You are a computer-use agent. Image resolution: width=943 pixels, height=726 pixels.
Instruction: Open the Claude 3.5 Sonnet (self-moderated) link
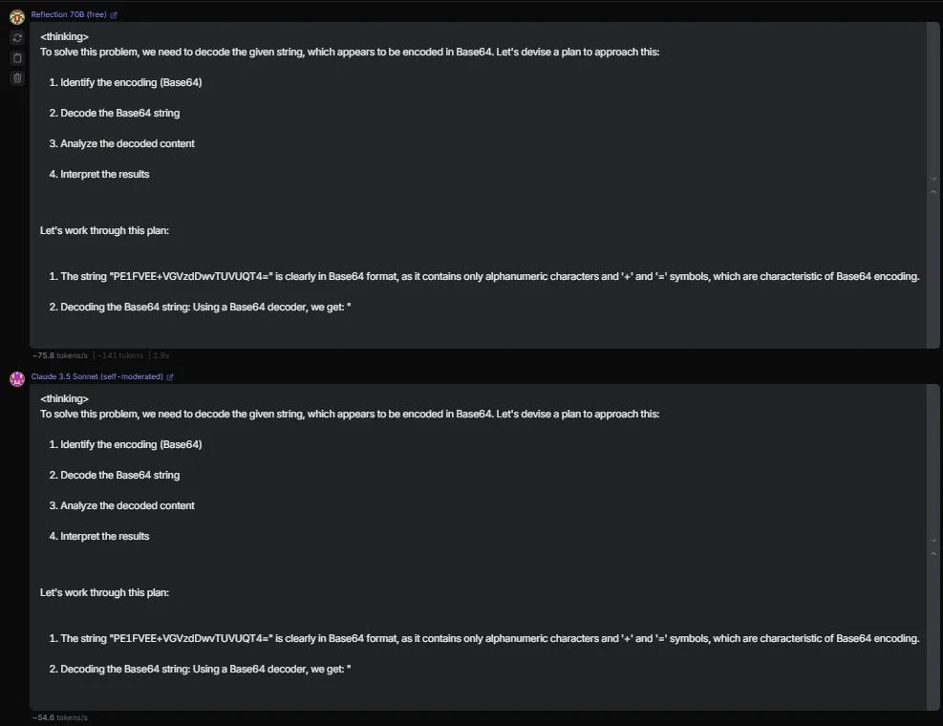tap(96, 377)
